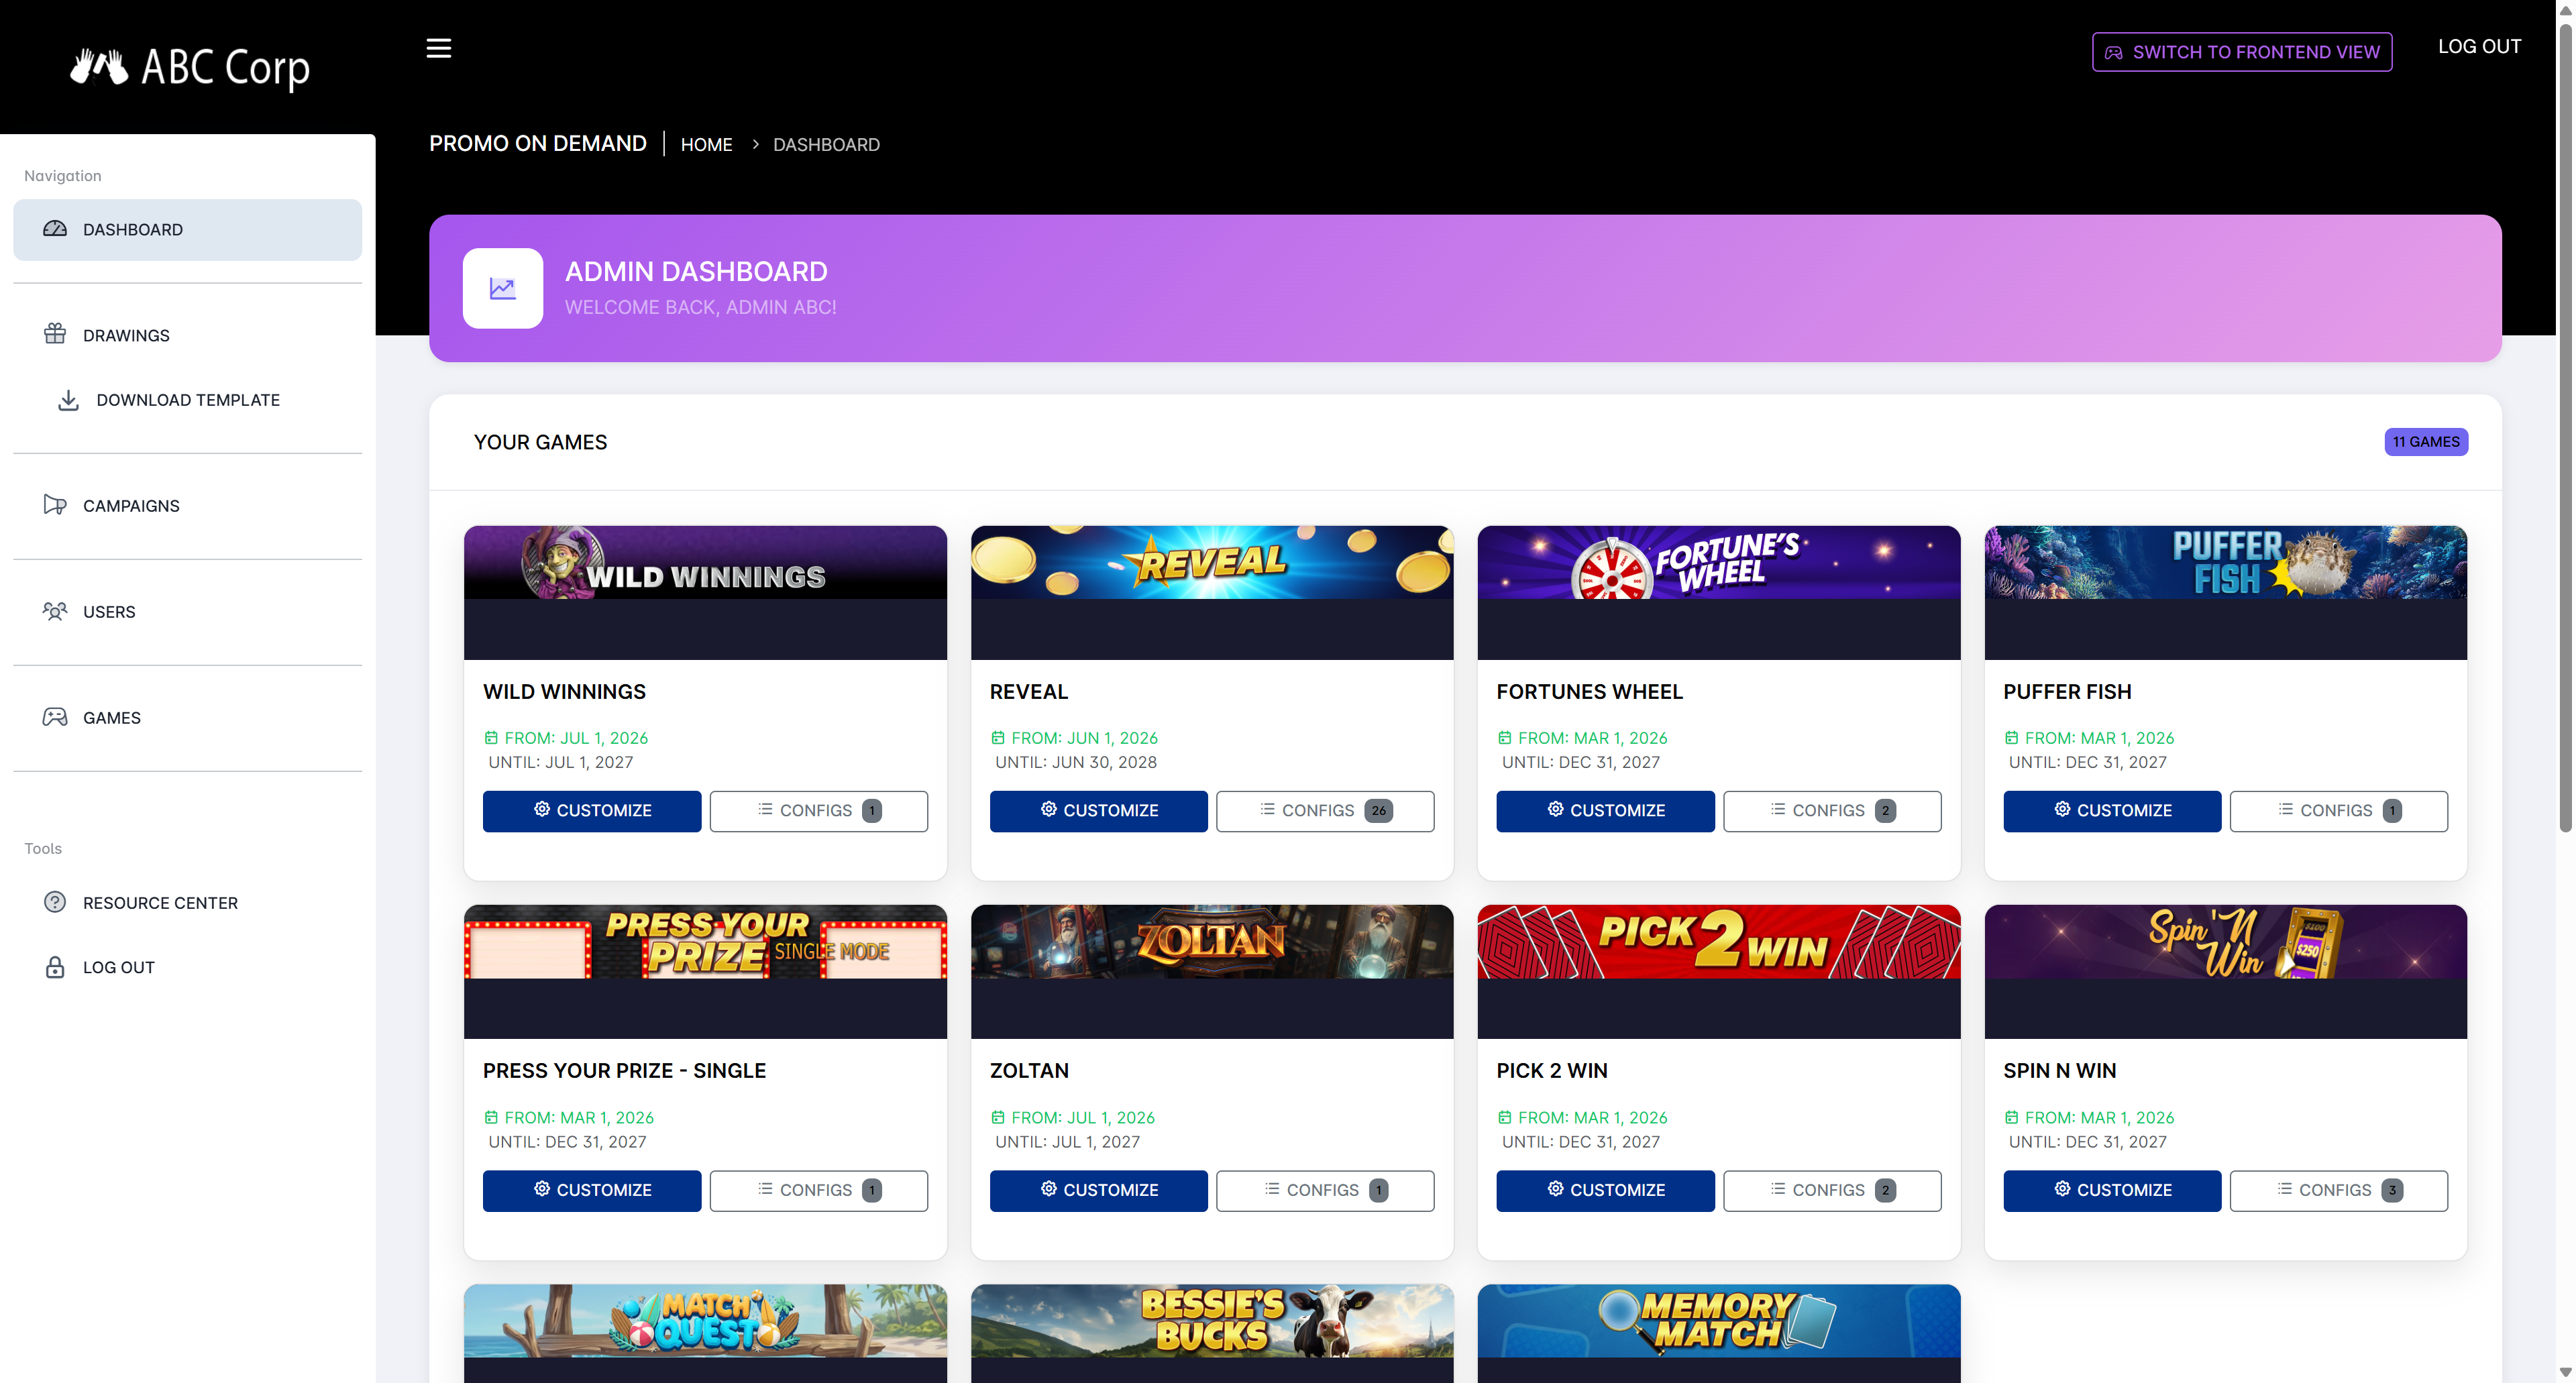2576x1383 pixels.
Task: Toggle the hamburger menu icon
Action: 438,48
